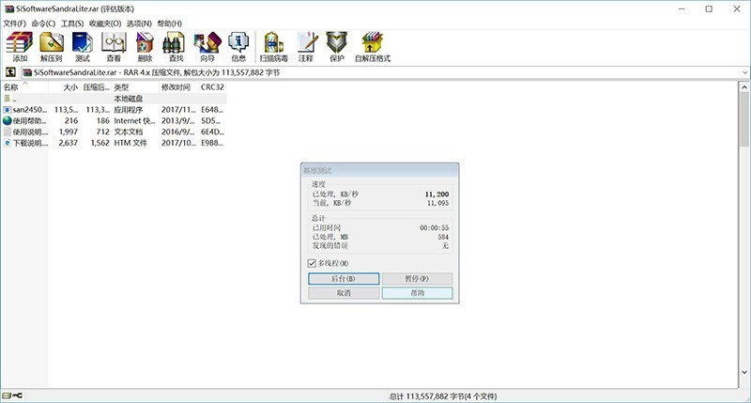Show archive 信息 (Info) via toolbar icon

click(x=238, y=44)
